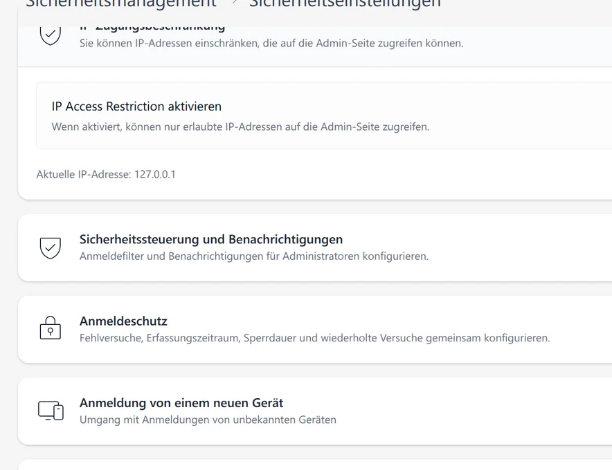The height and width of the screenshot is (470, 612).
Task: Click 'Anmeldefilter und Benachrichtigungen für Administratoren konfigurieren.' text
Action: tap(254, 256)
